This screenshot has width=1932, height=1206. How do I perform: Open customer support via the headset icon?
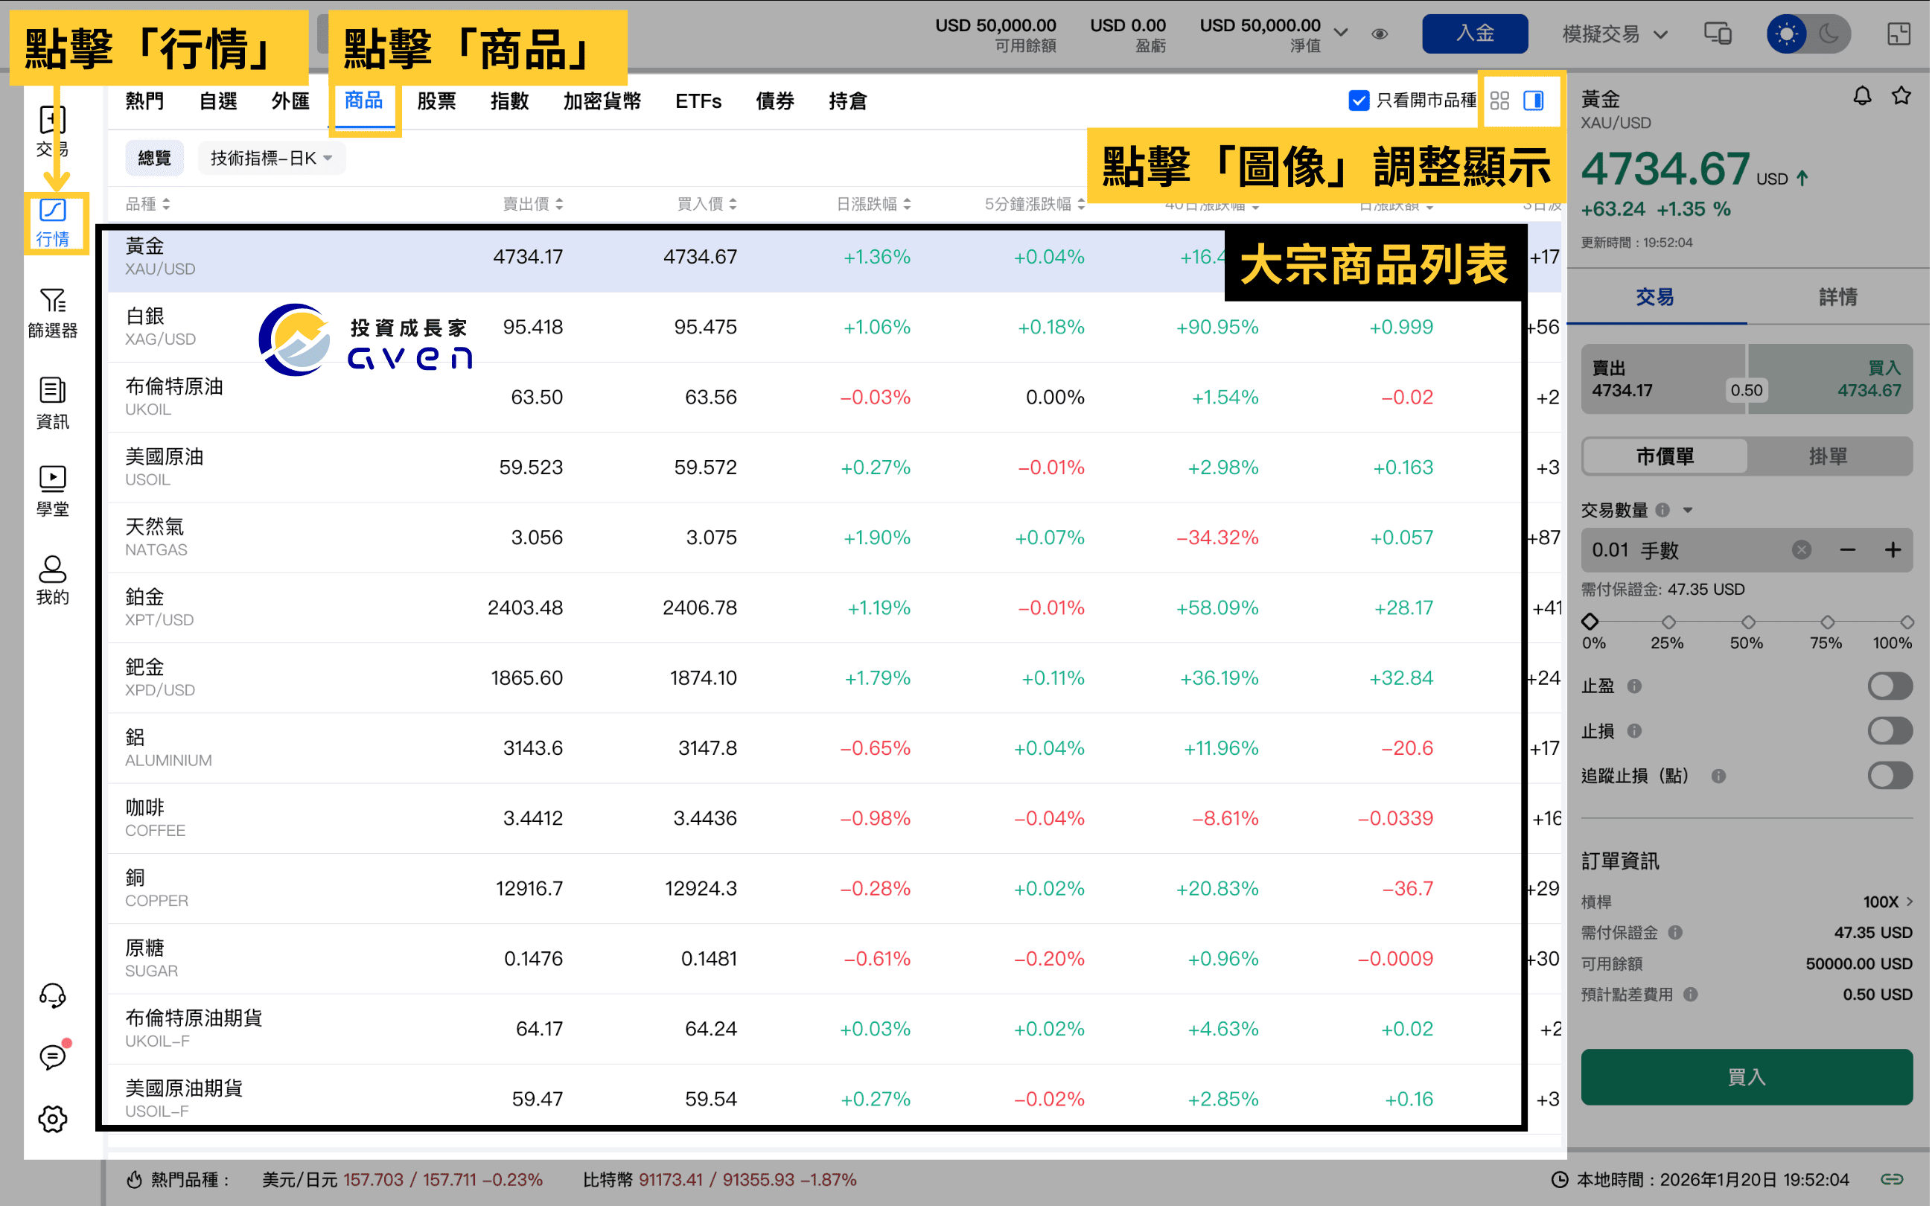click(53, 995)
